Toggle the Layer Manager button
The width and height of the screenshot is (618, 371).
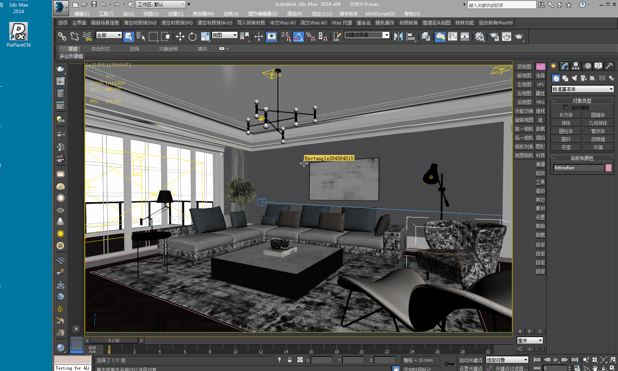pyautogui.click(x=426, y=36)
